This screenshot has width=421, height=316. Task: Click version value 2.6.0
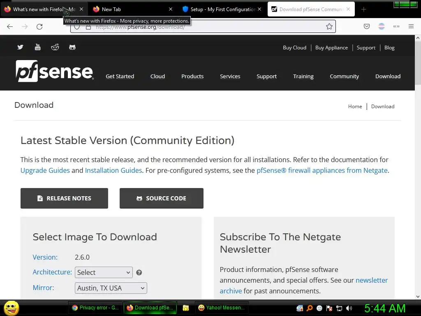click(x=82, y=257)
